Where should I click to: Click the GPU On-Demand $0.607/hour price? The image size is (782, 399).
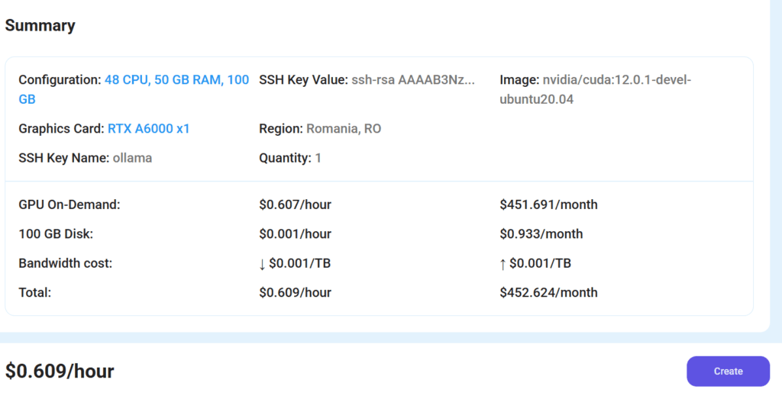pyautogui.click(x=295, y=204)
